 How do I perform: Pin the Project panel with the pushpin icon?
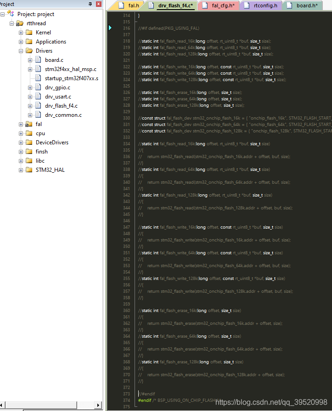(x=90, y=4)
